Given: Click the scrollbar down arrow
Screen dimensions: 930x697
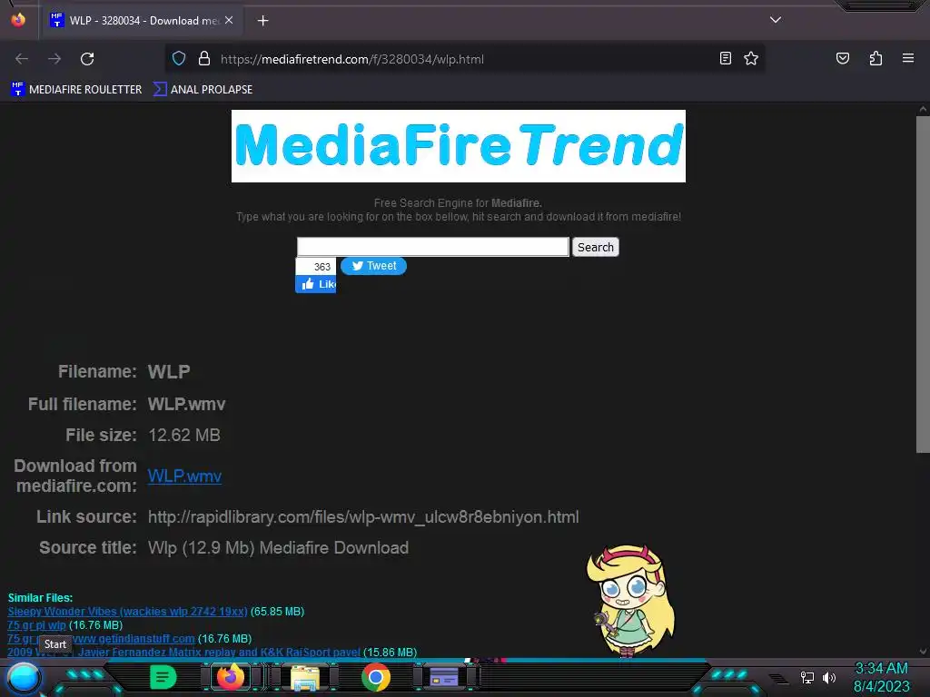Looking at the screenshot, I should (x=923, y=652).
